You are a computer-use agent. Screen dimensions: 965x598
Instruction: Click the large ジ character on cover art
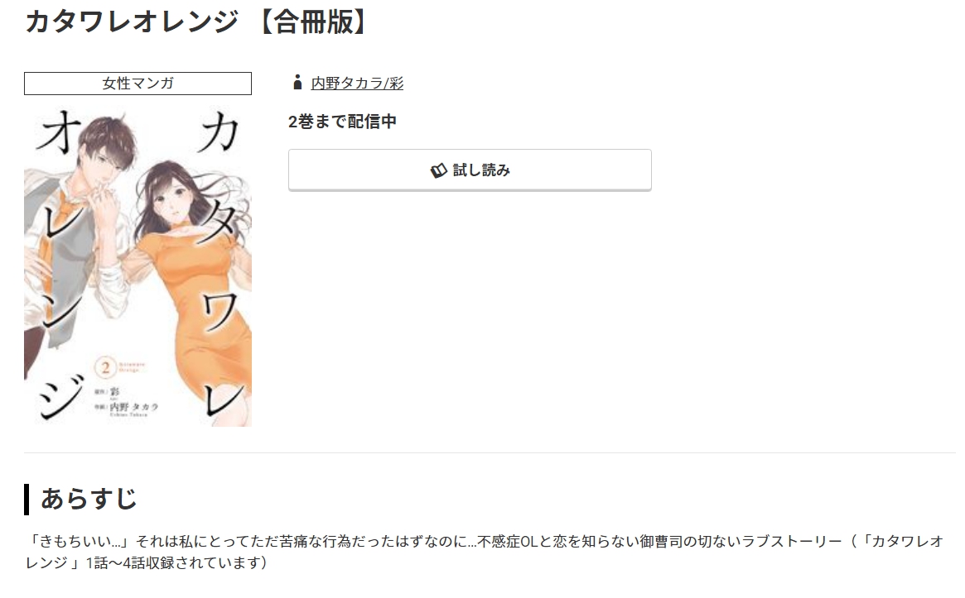[x=61, y=397]
